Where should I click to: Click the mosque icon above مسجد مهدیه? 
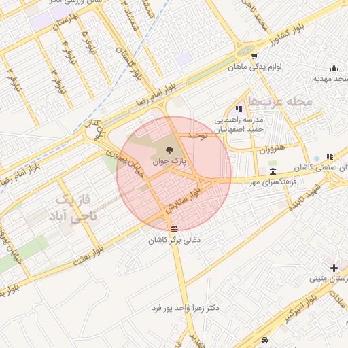pyautogui.click(x=334, y=68)
